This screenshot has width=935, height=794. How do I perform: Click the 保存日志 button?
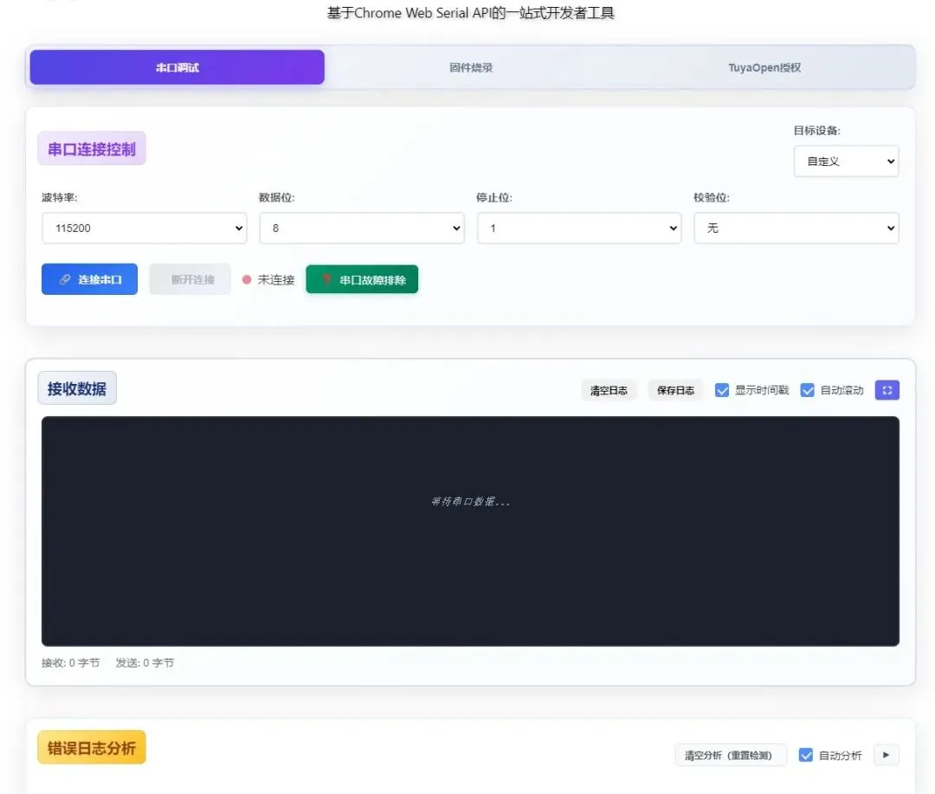tap(675, 390)
